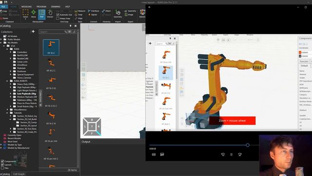Image resolution: width=312 pixels, height=176 pixels.
Task: Click the Align tool
Action: (79, 18)
